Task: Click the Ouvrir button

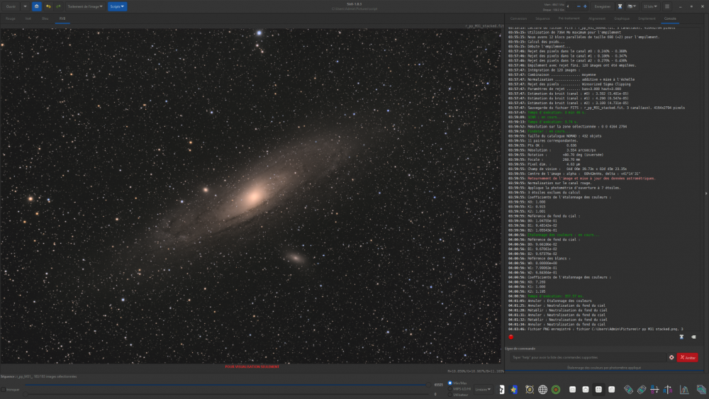Action: point(11,6)
